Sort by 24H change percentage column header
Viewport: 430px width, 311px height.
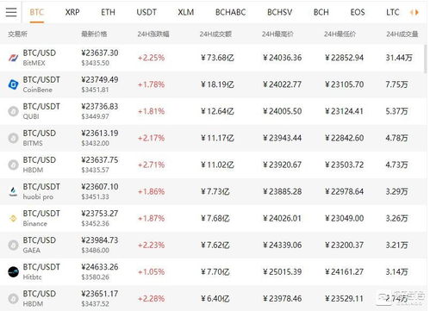153,34
